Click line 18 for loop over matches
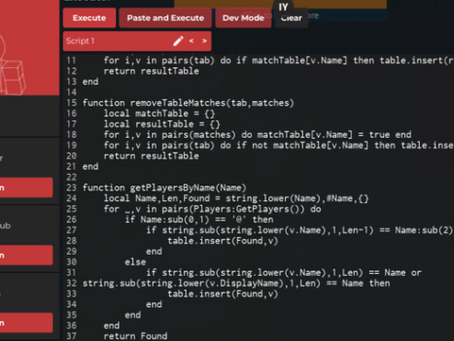This screenshot has width=454, height=341. click(x=258, y=135)
